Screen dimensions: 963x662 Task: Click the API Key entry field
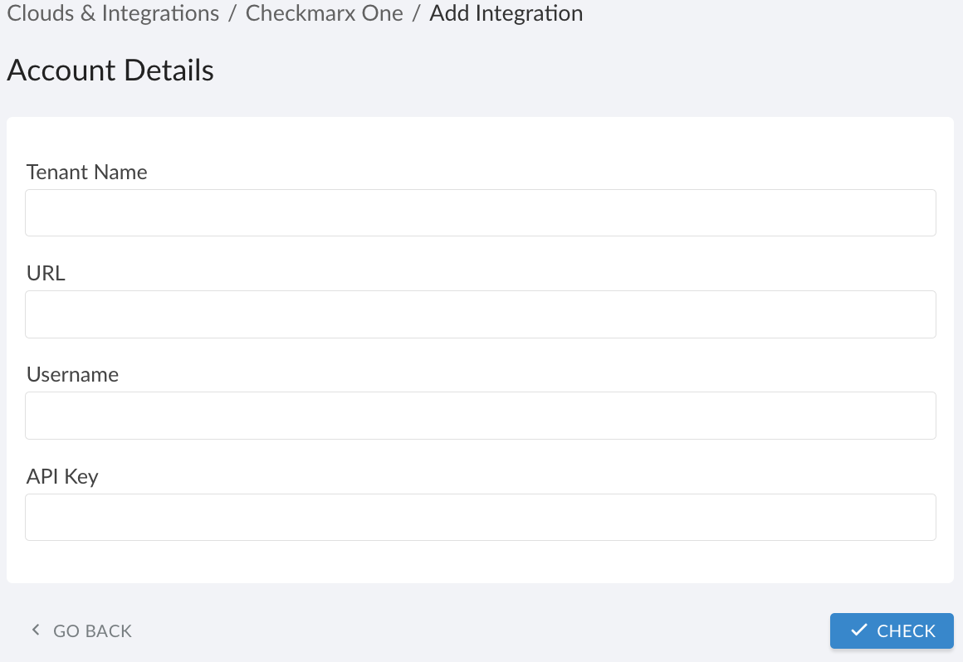[x=480, y=517]
